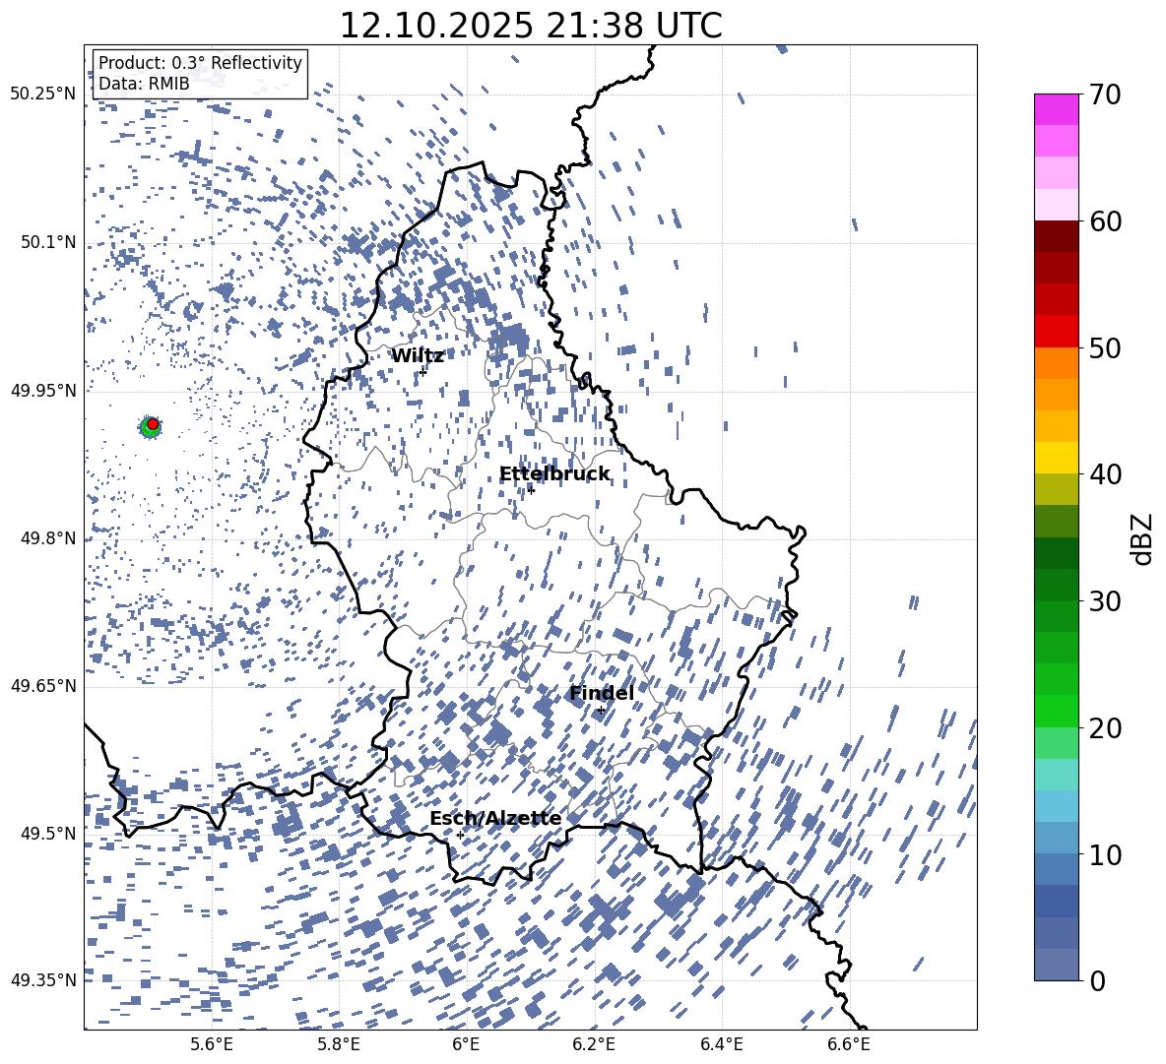Viewport: 1166px width, 1064px height.
Task: Select the Ettelbruck station cross marker
Action: point(531,490)
